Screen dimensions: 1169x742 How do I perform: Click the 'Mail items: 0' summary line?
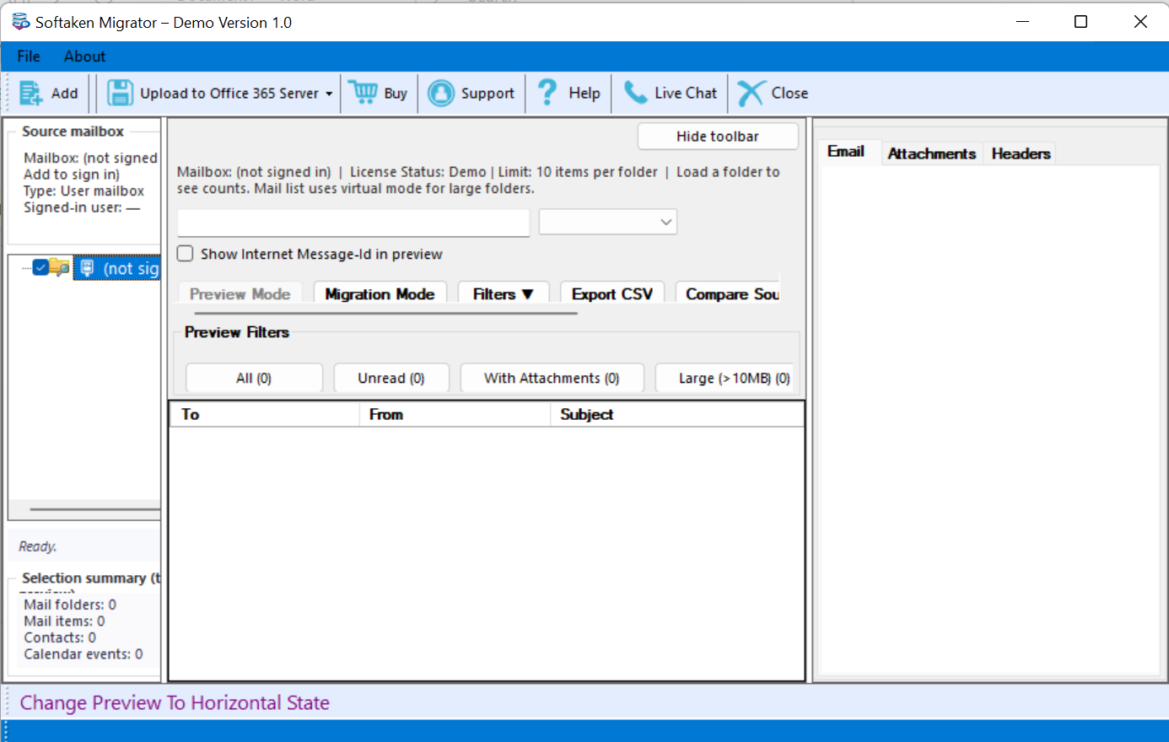(64, 621)
